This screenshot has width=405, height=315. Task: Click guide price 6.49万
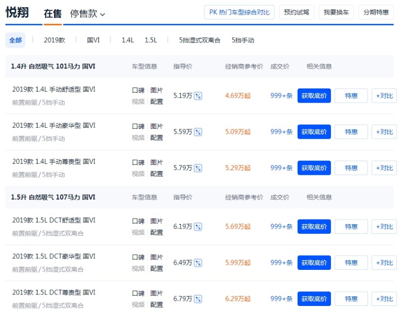[x=183, y=263]
